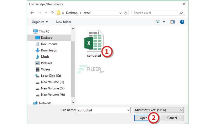Viewport: 215px width, 124px height.
Task: Open the Microsoft Excel (*.xlsx) file type dropdown
Action: pos(159,110)
